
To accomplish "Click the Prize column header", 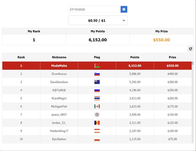I will pyautogui.click(x=172, y=57).
